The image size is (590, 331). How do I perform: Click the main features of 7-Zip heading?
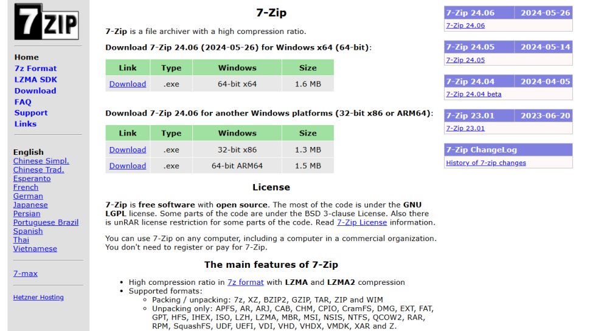[271, 265]
